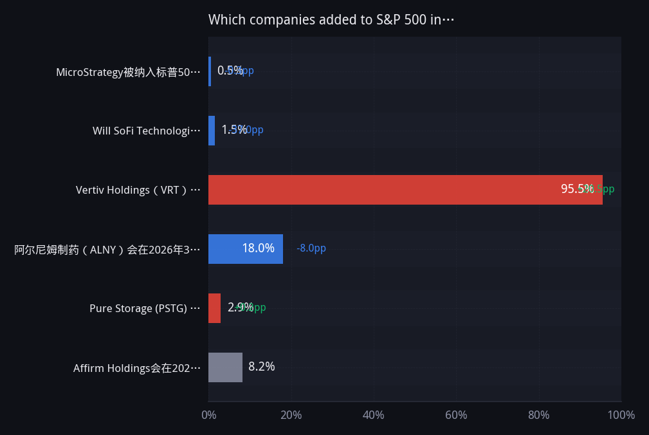This screenshot has width=649, height=435.
Task: Click the 0% x-axis tick label
Action: click(208, 414)
